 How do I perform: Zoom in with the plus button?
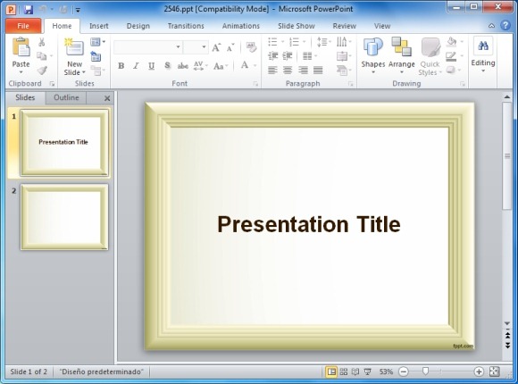[479, 371]
